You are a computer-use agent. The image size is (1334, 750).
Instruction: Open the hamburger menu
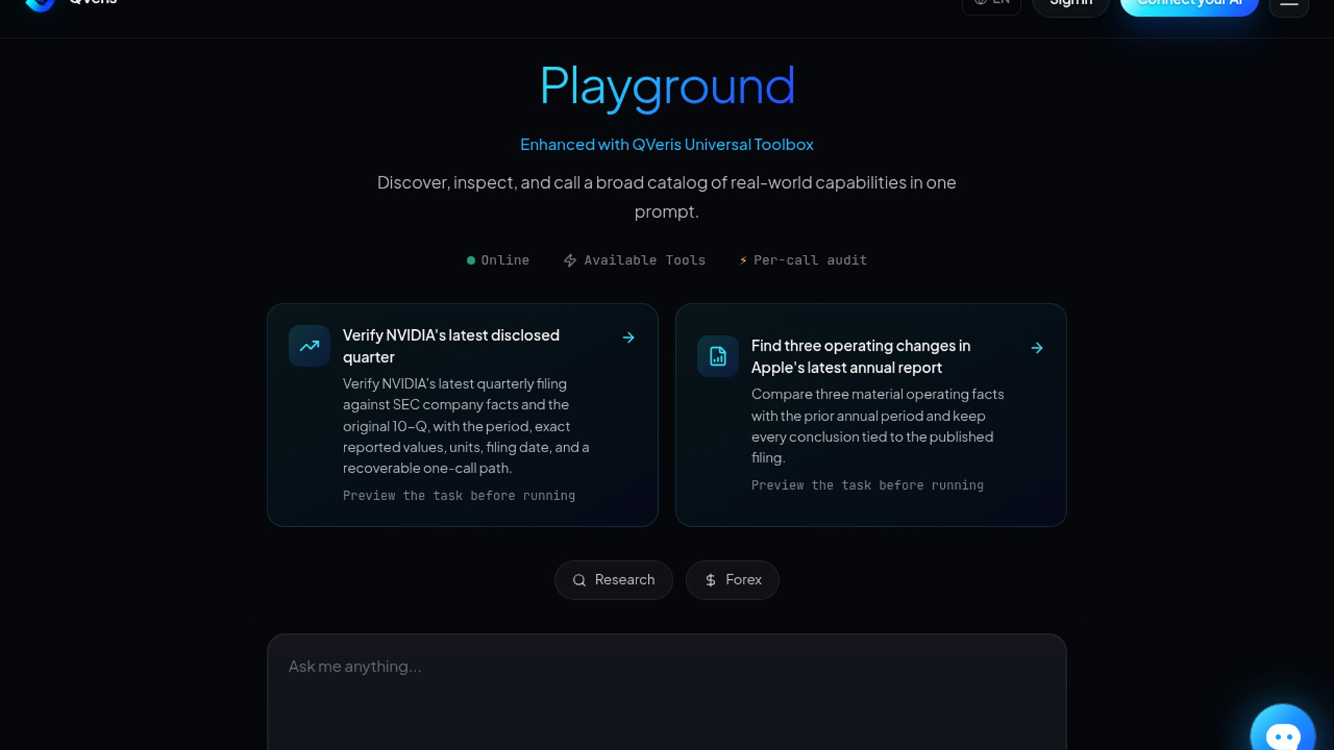(1289, 4)
